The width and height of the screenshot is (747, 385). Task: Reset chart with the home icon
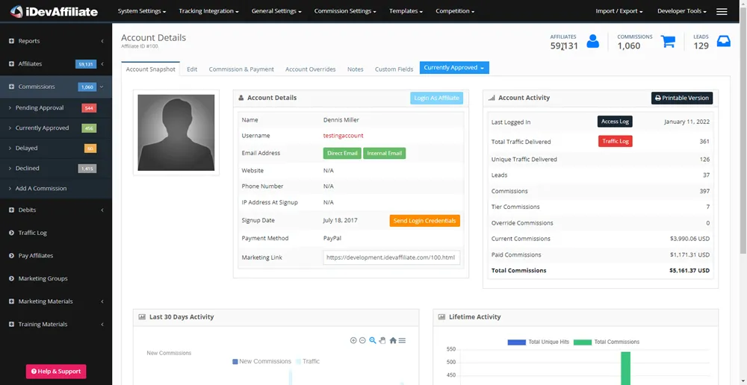pyautogui.click(x=393, y=340)
